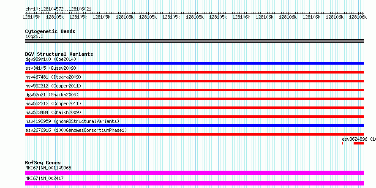Click the label nsv4193959 (gnomADStructuralVariants)
The image size is (376, 188).
72,121
